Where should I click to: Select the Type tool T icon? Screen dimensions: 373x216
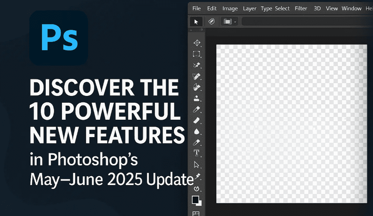[x=196, y=153]
